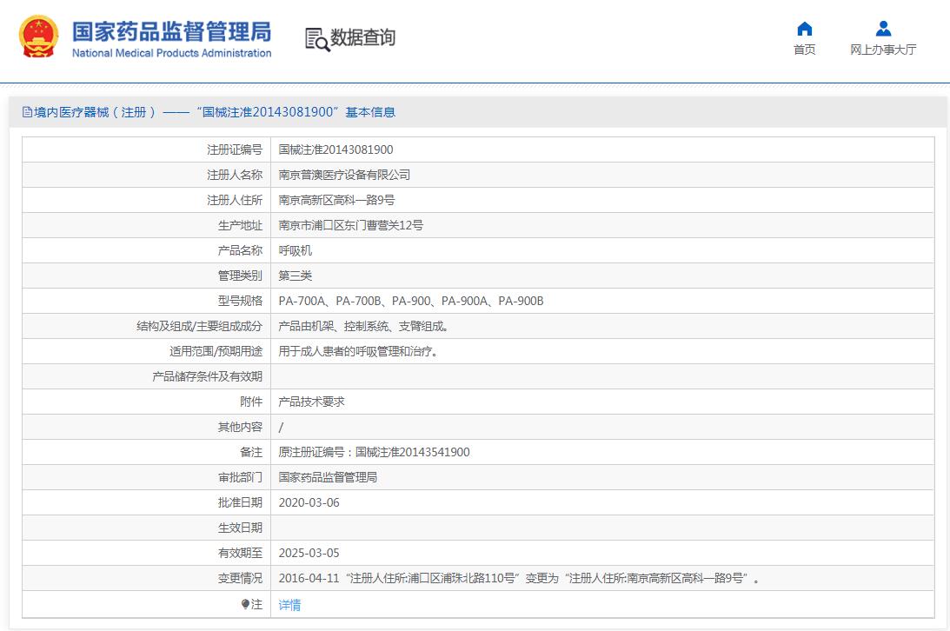950x631 pixels.
Task: Click the 注册人住所 row label
Action: (x=235, y=200)
